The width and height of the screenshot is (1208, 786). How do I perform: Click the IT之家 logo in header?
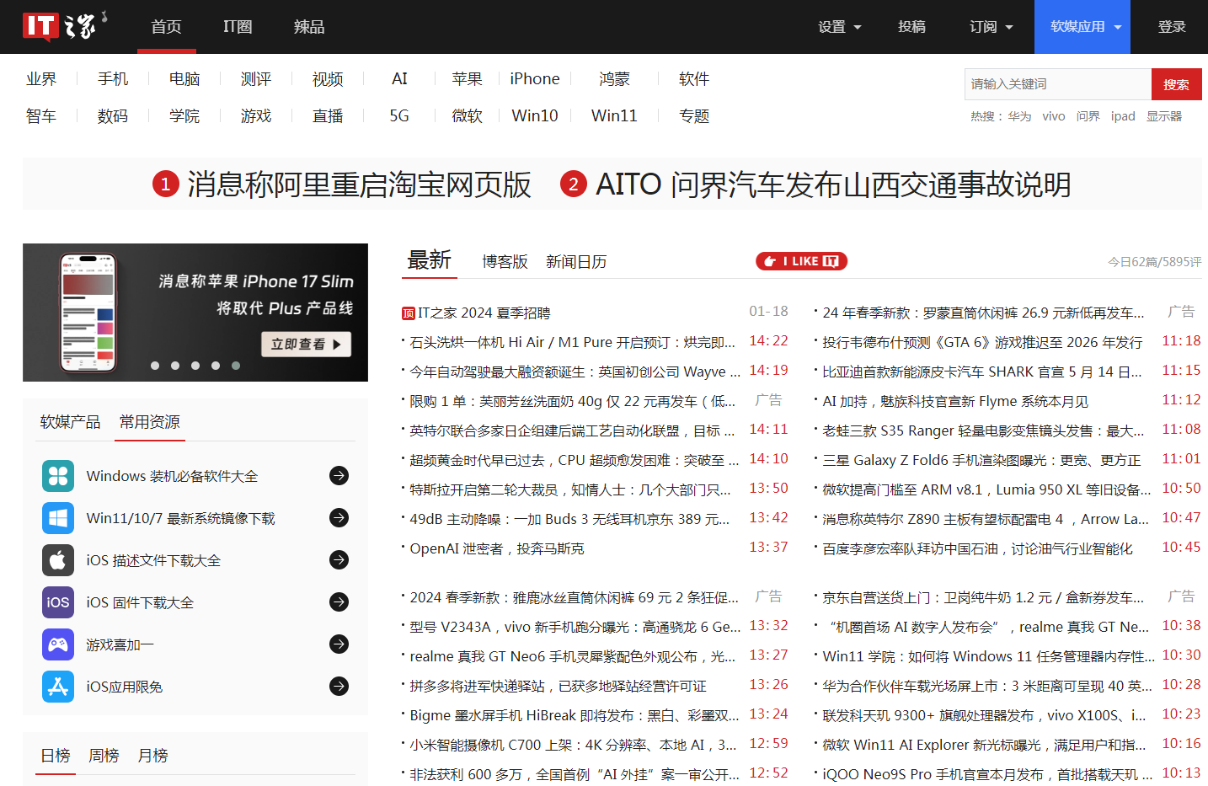pos(65,26)
